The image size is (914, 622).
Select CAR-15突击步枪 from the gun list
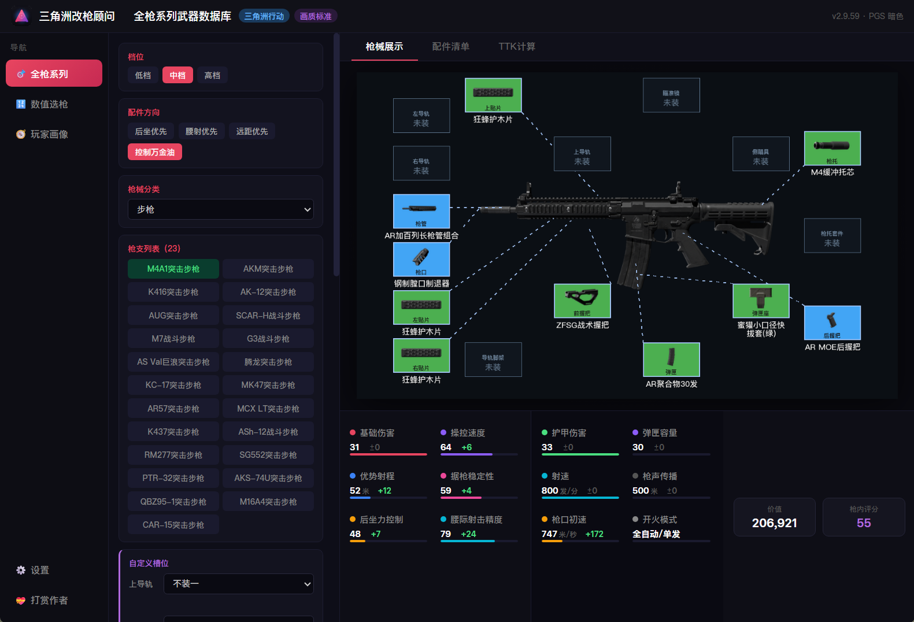pyautogui.click(x=173, y=525)
